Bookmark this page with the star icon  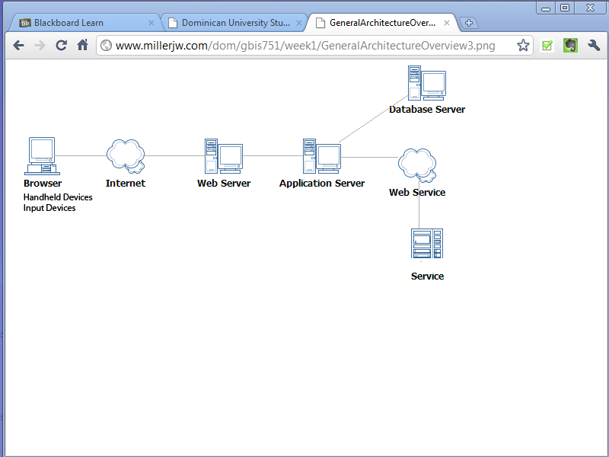[523, 46]
